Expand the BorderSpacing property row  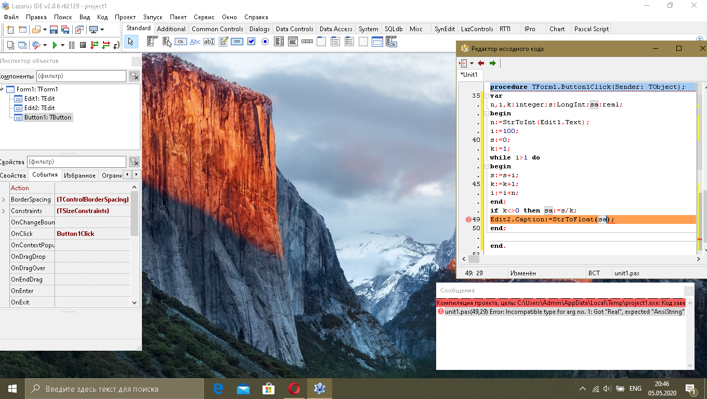[x=4, y=199]
